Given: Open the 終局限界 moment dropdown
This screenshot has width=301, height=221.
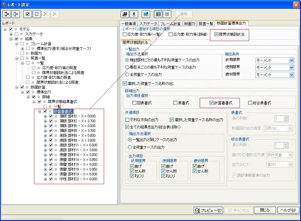Looking at the screenshot, I should tap(291, 60).
